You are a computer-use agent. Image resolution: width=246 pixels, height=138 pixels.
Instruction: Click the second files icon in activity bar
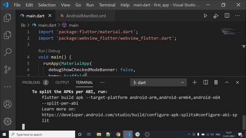[7, 35]
